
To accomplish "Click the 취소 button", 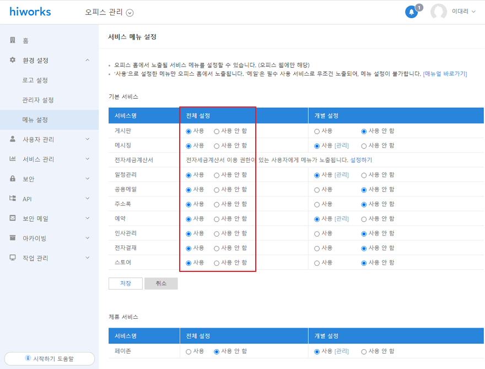I will coord(161,284).
